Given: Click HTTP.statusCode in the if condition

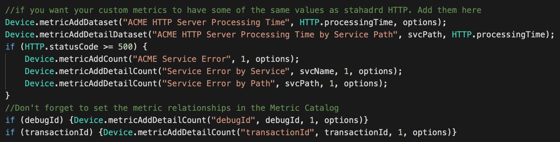Looking at the screenshot, I should tap(62, 47).
